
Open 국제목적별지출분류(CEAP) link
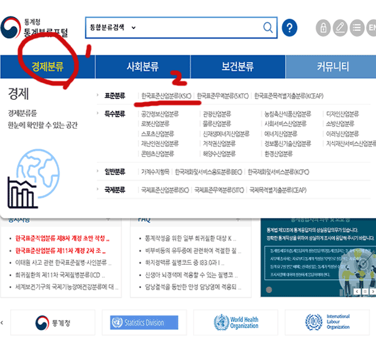point(278,190)
